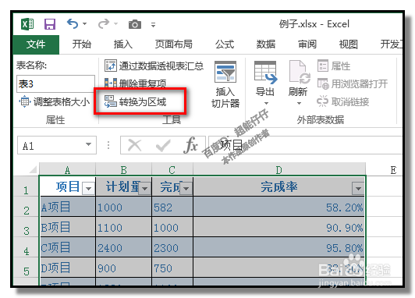The height and width of the screenshot is (298, 415).
Task: Click 用浏览器打开 open in browser
Action: pos(353,84)
